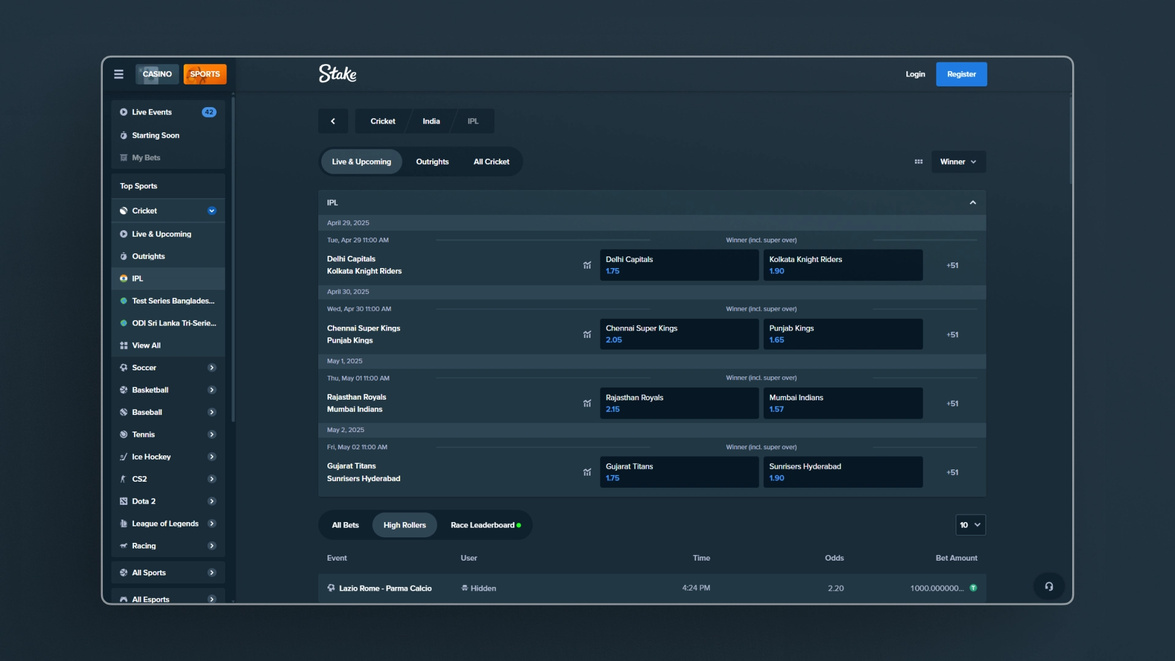Select Chennai Super Kings odds 2.05

(679, 334)
